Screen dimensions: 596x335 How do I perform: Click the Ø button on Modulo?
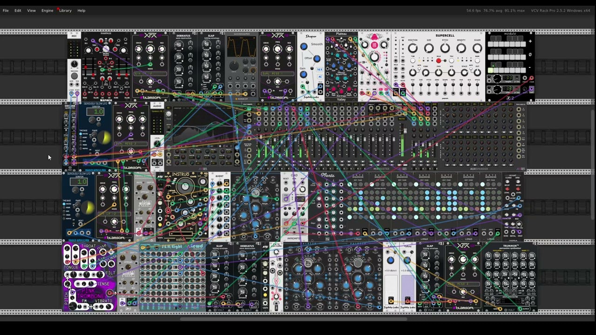530,54
